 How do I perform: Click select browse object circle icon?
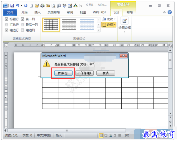(x=170, y=122)
